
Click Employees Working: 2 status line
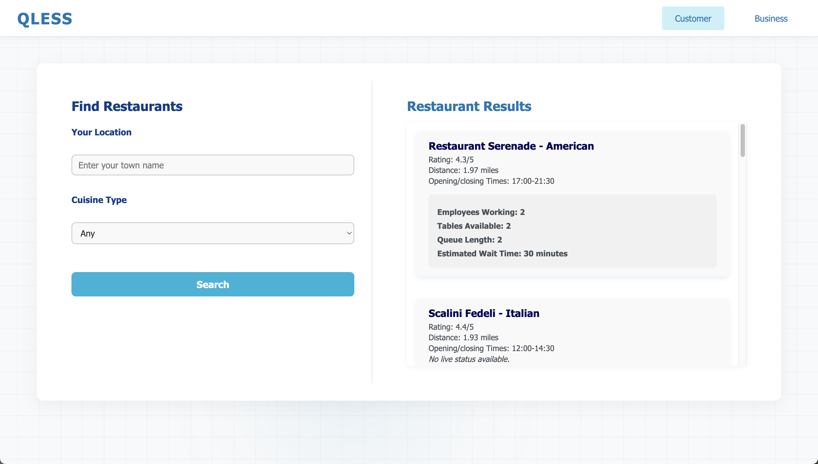(480, 212)
